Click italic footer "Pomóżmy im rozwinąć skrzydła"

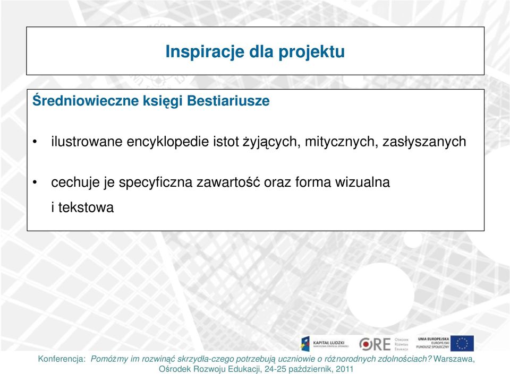(x=150, y=359)
